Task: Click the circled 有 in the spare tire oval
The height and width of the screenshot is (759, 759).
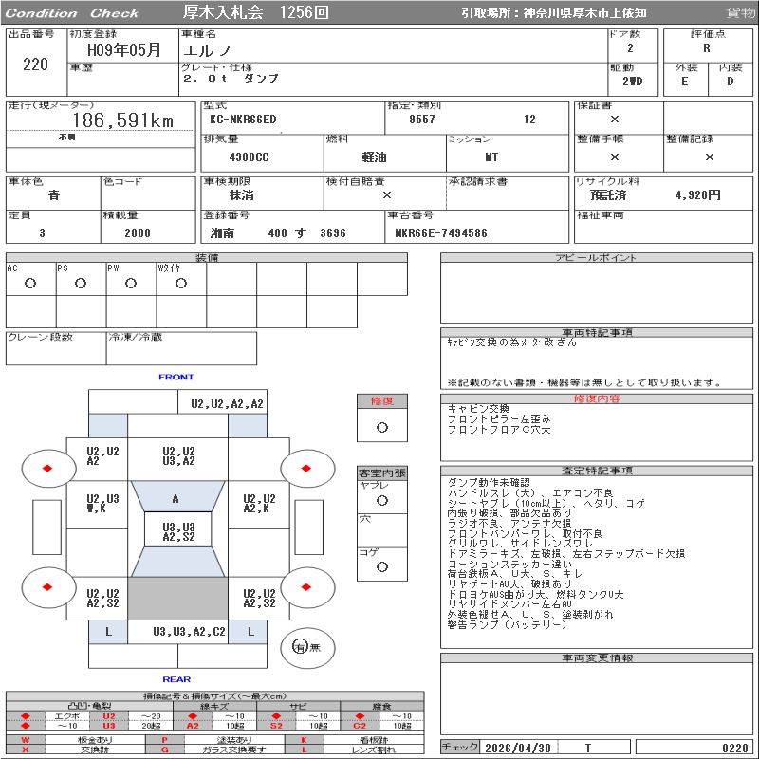Action: click(x=300, y=647)
